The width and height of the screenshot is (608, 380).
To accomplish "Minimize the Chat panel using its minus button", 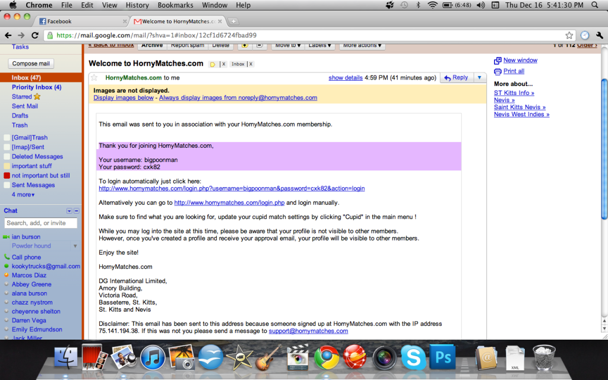I will click(77, 211).
